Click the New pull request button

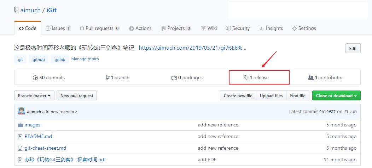77,96
